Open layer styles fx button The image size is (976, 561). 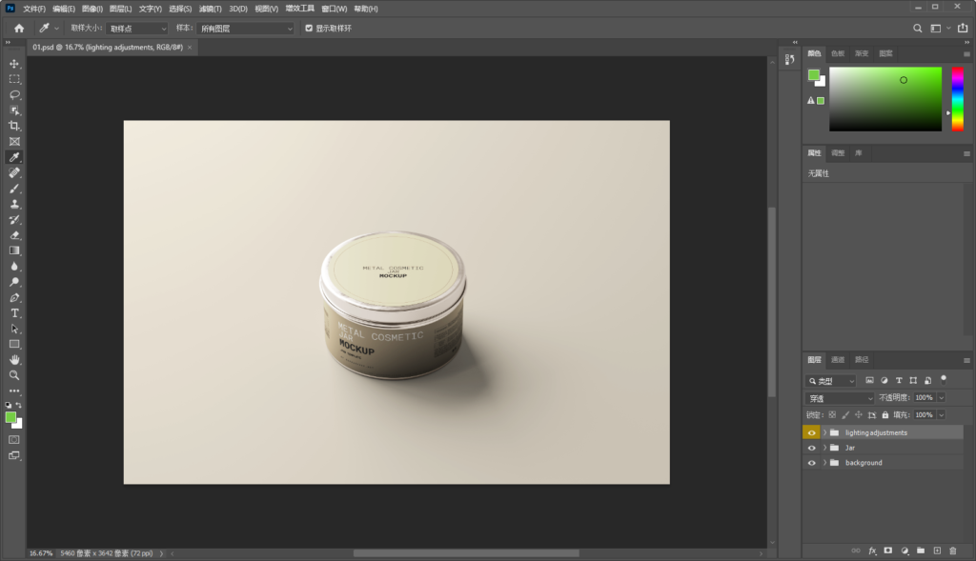(872, 551)
